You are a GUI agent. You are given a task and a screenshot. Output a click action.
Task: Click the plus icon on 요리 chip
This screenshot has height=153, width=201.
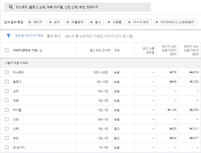[50, 22]
